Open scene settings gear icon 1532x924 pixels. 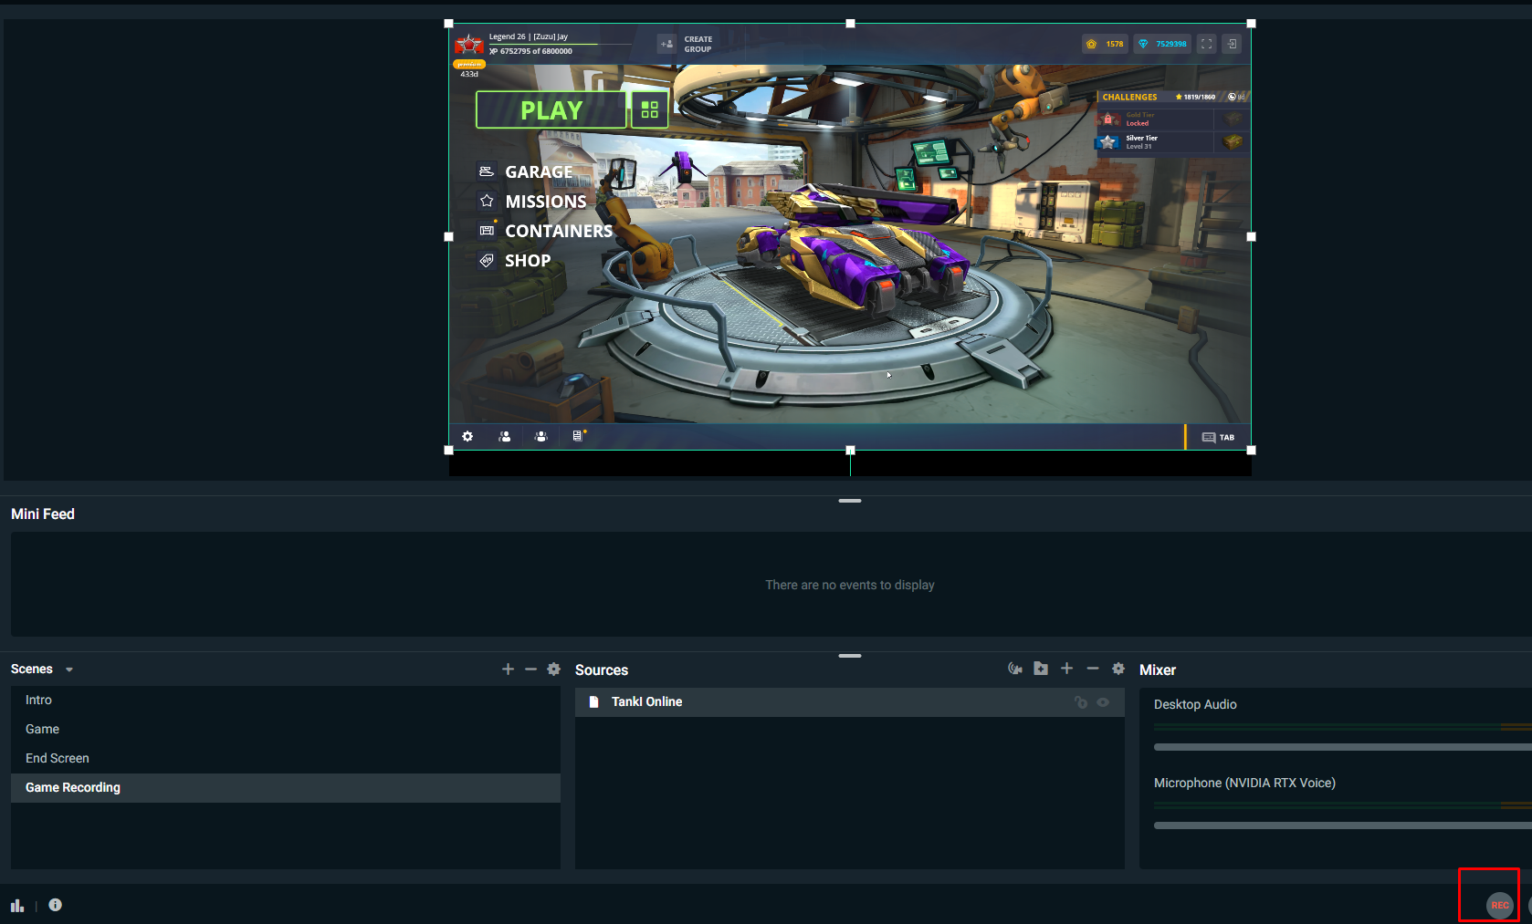pos(553,670)
